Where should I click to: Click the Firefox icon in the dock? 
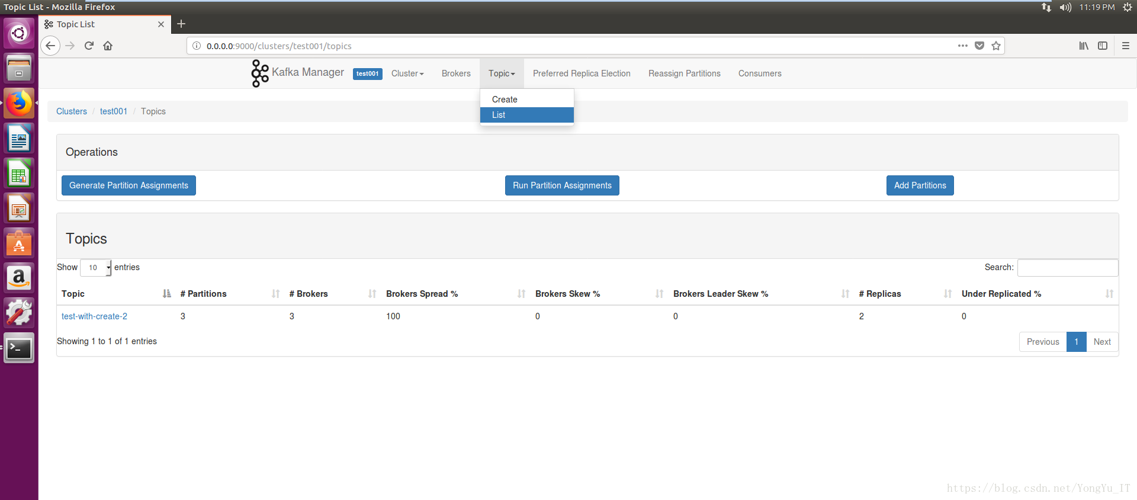[19, 103]
